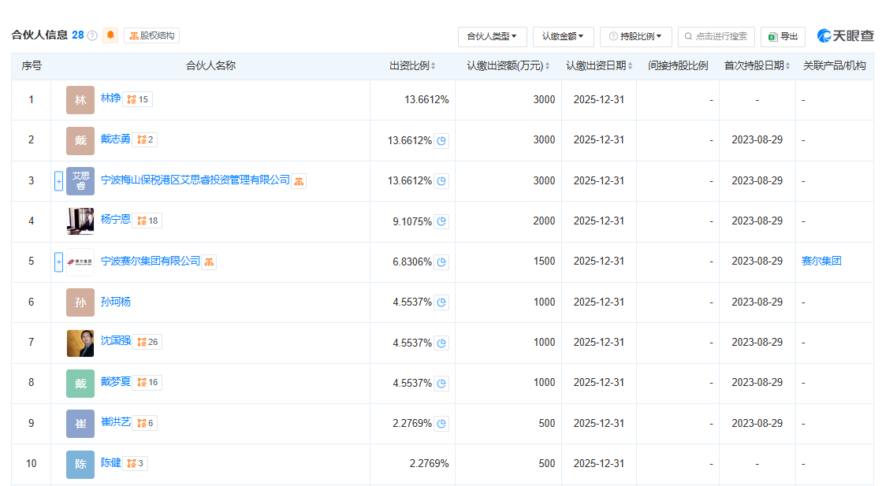882x486 pixels.
Task: Show share history chart icon for 崔洪艺
Action: (x=441, y=424)
